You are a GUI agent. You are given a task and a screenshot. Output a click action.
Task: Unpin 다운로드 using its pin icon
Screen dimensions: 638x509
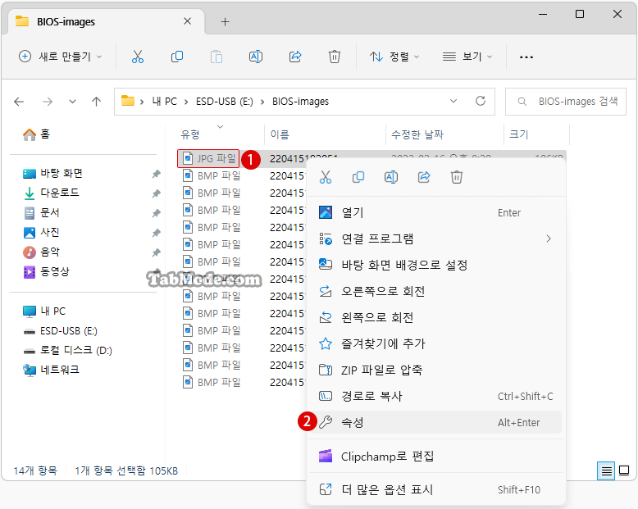(156, 193)
